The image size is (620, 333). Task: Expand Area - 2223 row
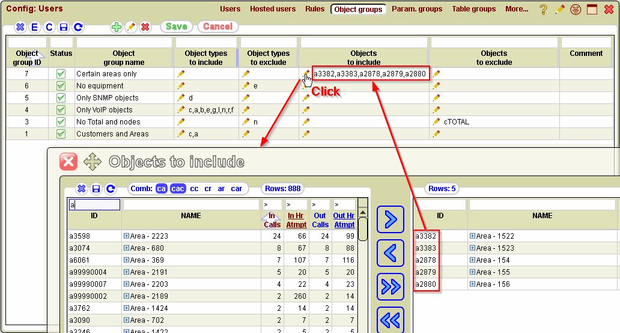pyautogui.click(x=126, y=236)
